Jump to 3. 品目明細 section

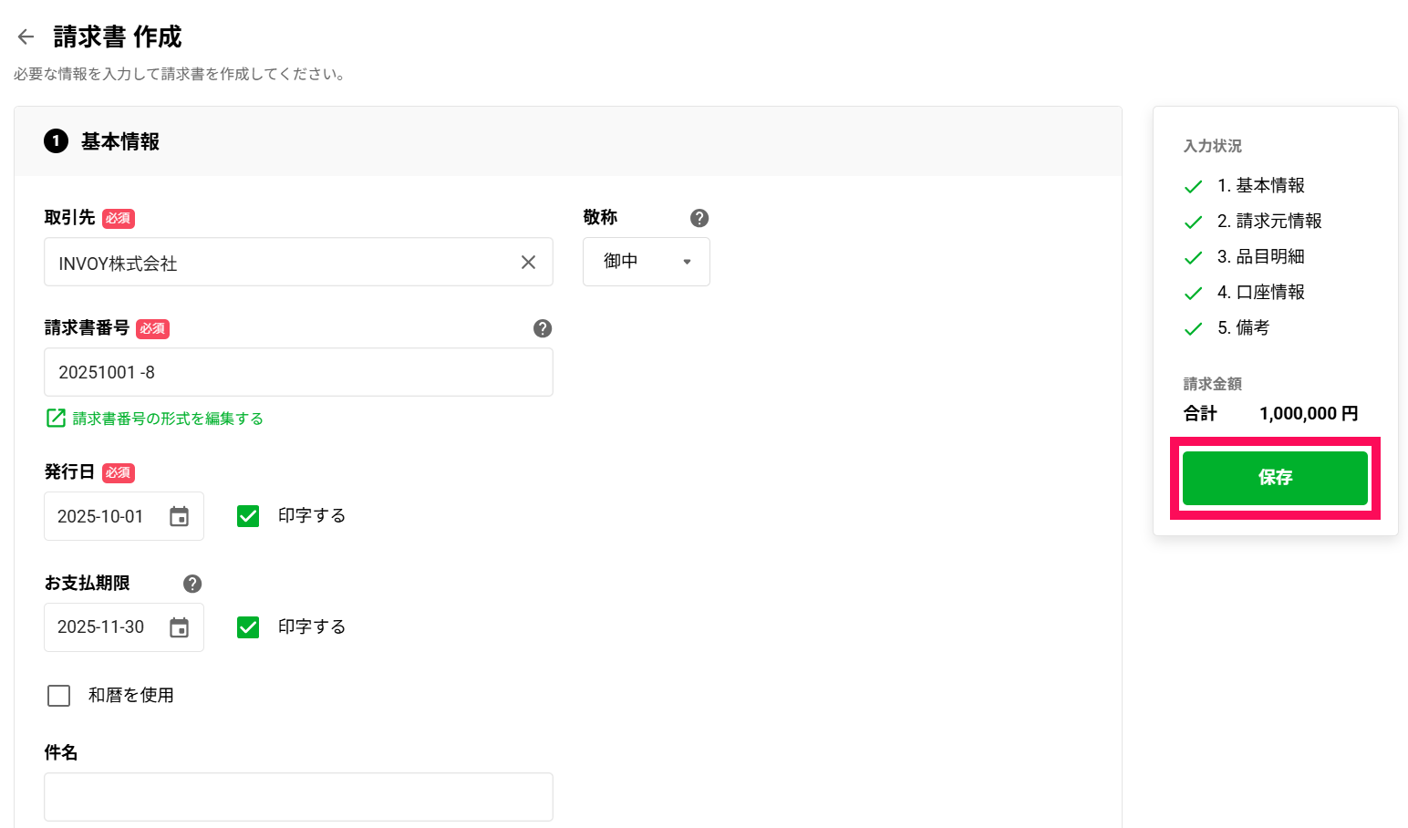[1260, 256]
